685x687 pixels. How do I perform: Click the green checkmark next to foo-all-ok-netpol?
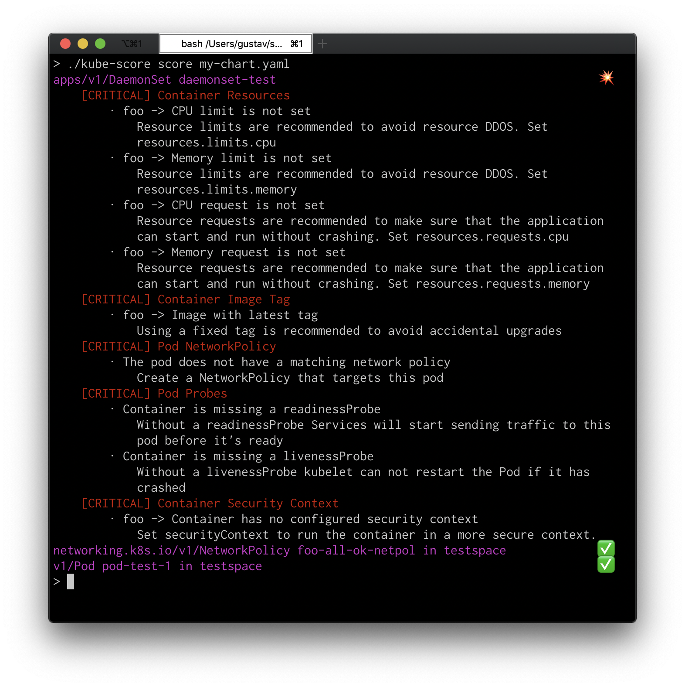tap(606, 548)
